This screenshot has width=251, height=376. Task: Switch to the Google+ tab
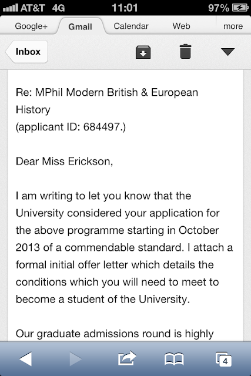point(31,26)
